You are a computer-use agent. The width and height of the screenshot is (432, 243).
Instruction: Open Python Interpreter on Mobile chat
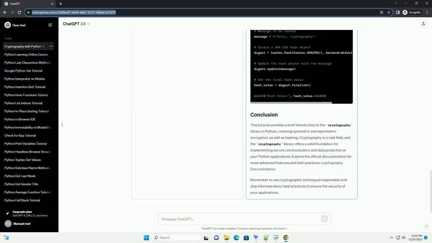tap(24, 79)
